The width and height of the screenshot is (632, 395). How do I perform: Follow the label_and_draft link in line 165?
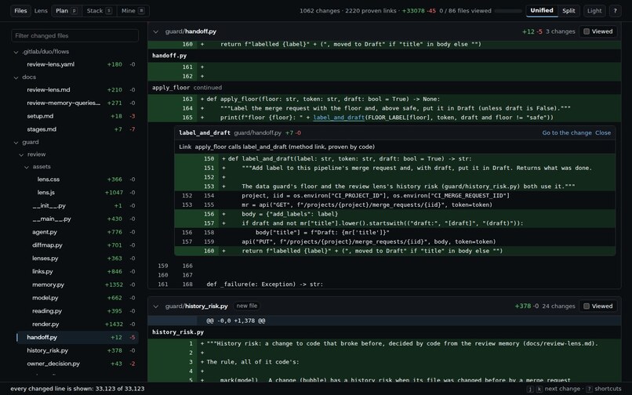point(339,118)
